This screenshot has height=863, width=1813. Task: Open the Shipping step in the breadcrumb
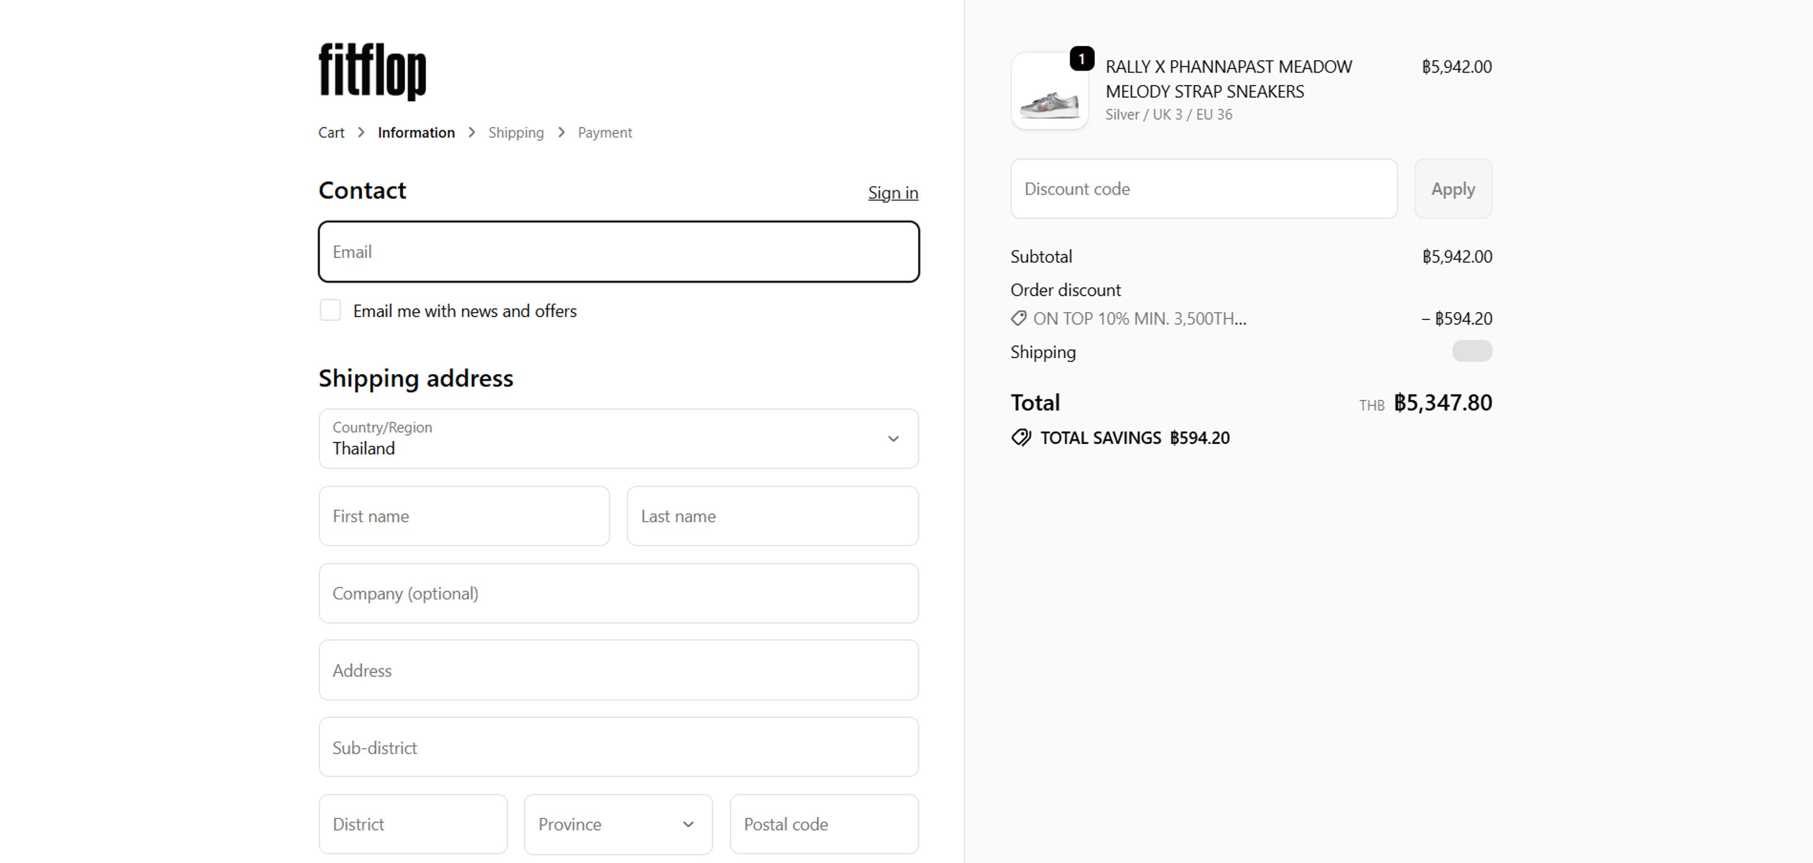pos(516,132)
